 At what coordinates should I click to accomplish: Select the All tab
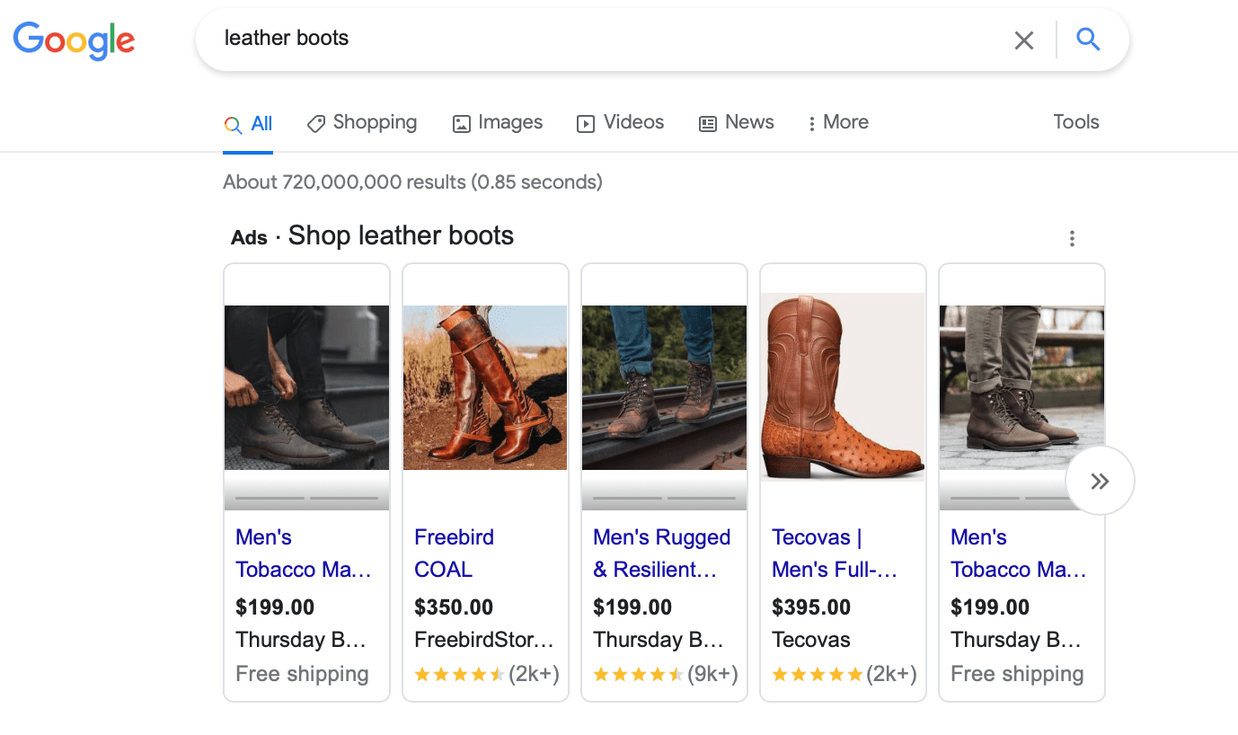(249, 124)
